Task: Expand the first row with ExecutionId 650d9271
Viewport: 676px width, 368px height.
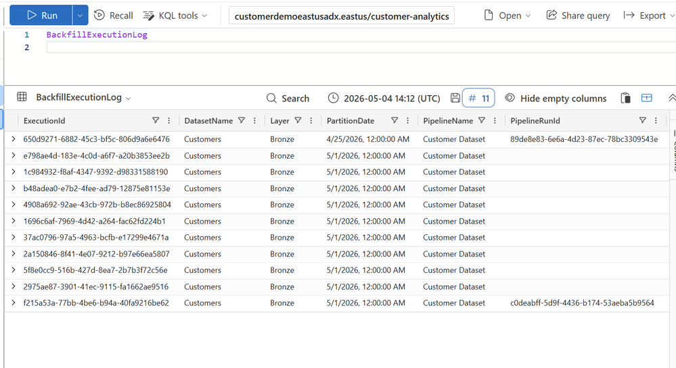Action: pos(14,139)
